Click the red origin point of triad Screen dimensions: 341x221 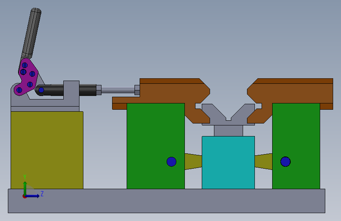(x=24, y=196)
